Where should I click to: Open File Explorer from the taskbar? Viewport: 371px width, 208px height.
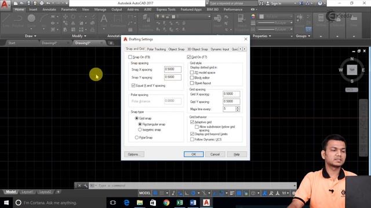click(x=140, y=203)
